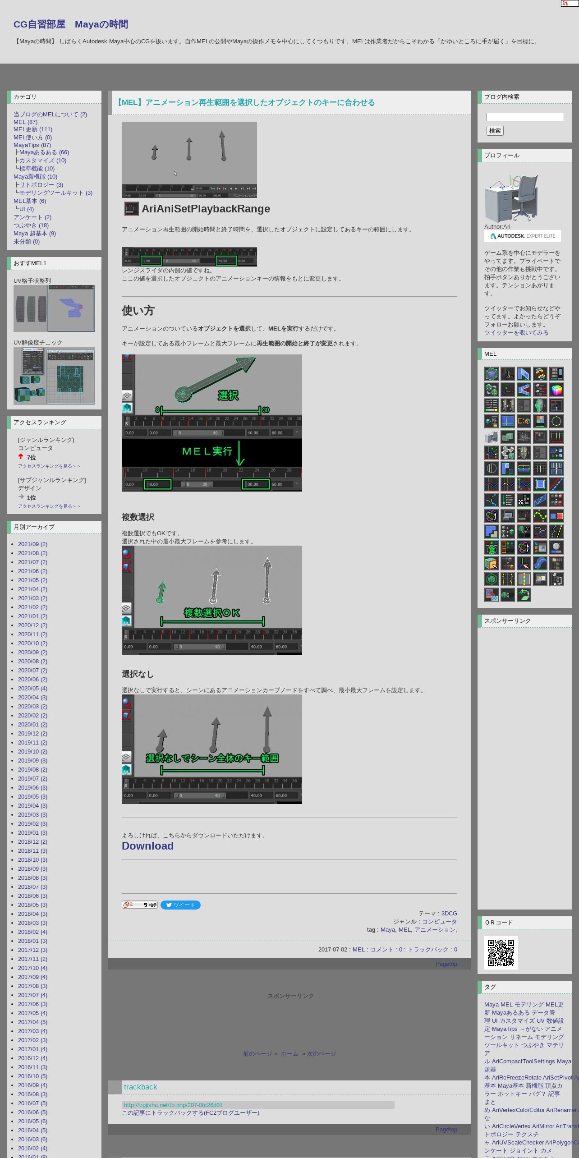
Task: Click the SET folder hierarchy icon
Action: coord(556,563)
